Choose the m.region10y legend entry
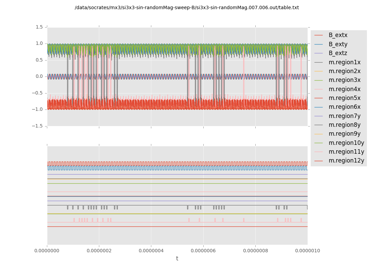The width and height of the screenshot is (374, 272). pyautogui.click(x=346, y=143)
